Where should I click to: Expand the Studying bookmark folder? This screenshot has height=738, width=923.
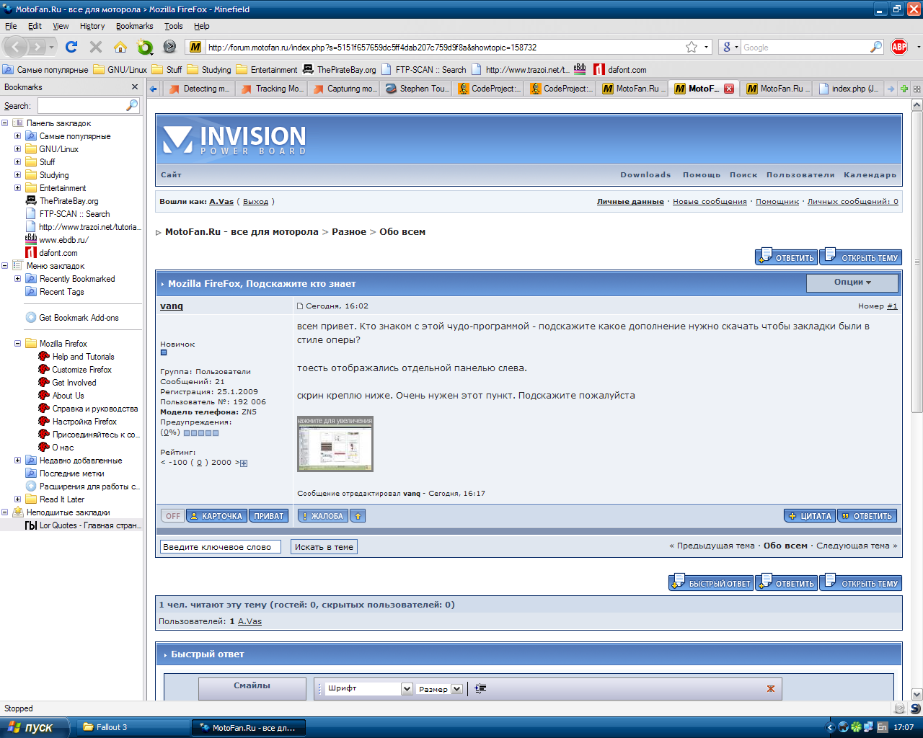pos(17,175)
